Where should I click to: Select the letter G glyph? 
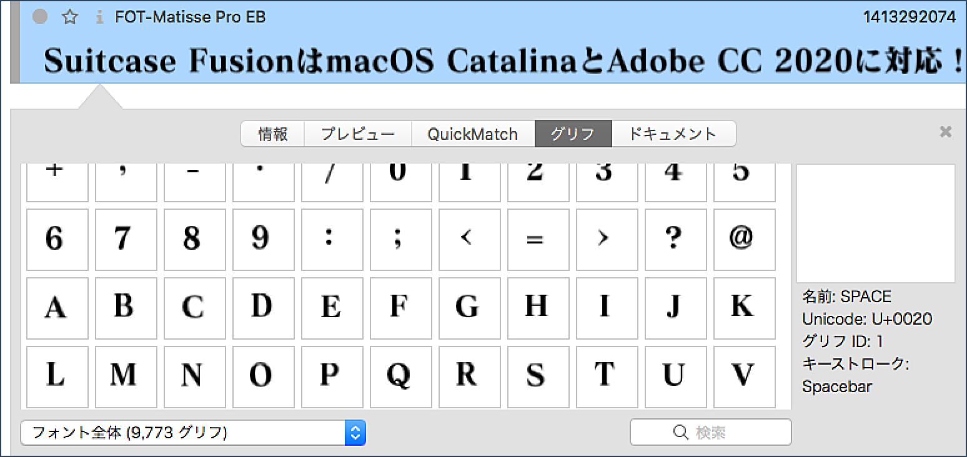pos(470,308)
